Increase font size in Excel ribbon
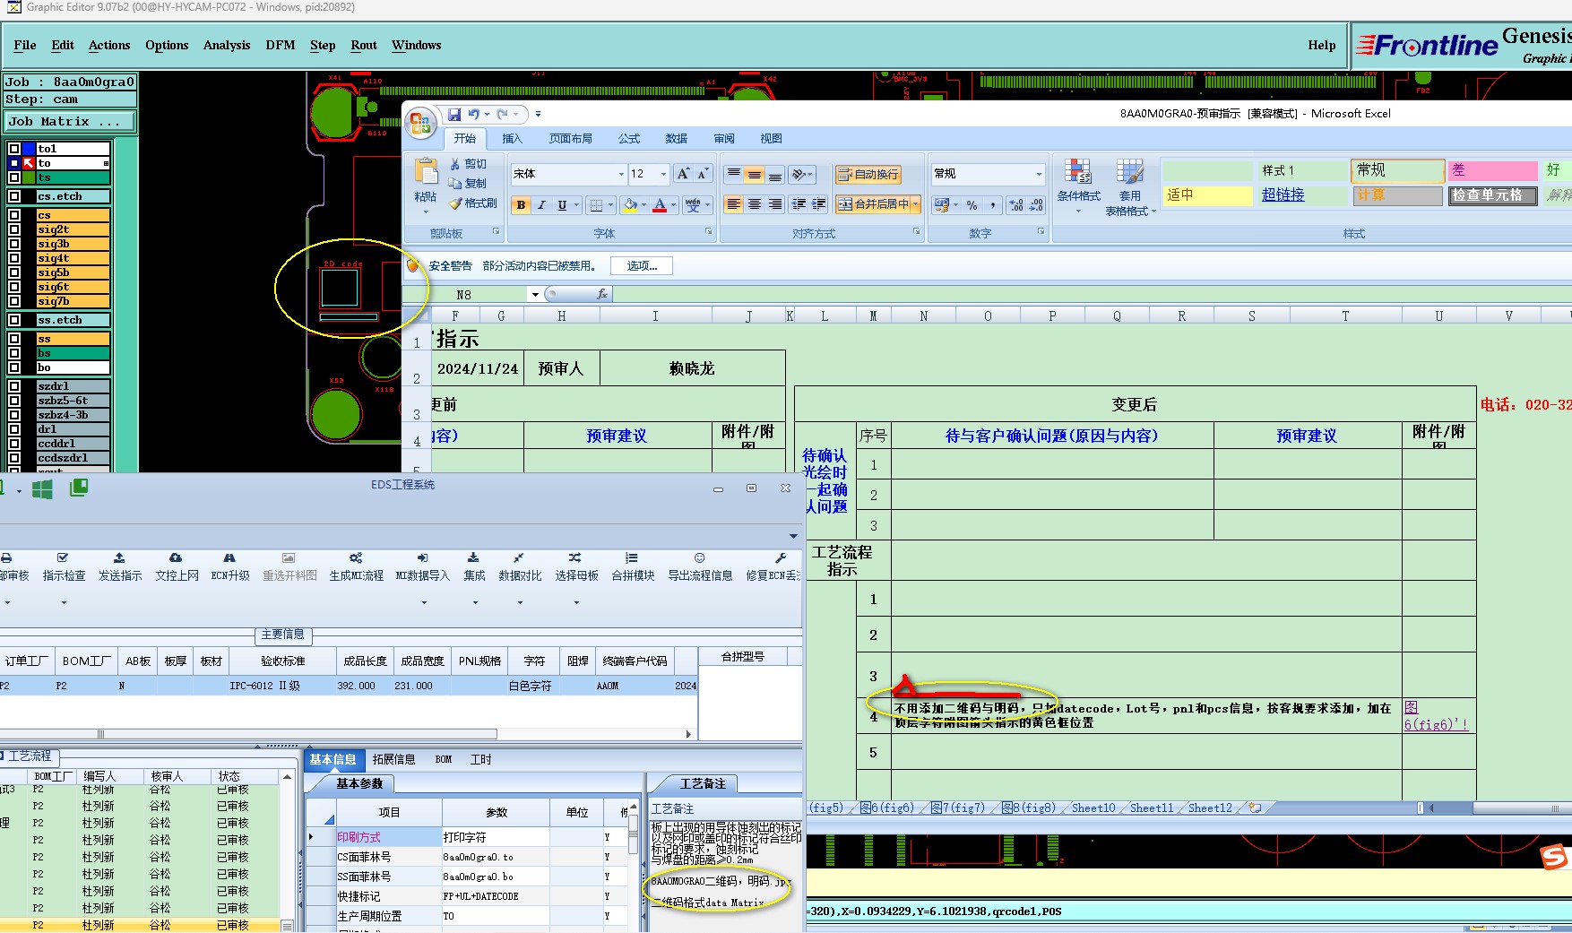Image resolution: width=1572 pixels, height=933 pixels. coord(683,174)
